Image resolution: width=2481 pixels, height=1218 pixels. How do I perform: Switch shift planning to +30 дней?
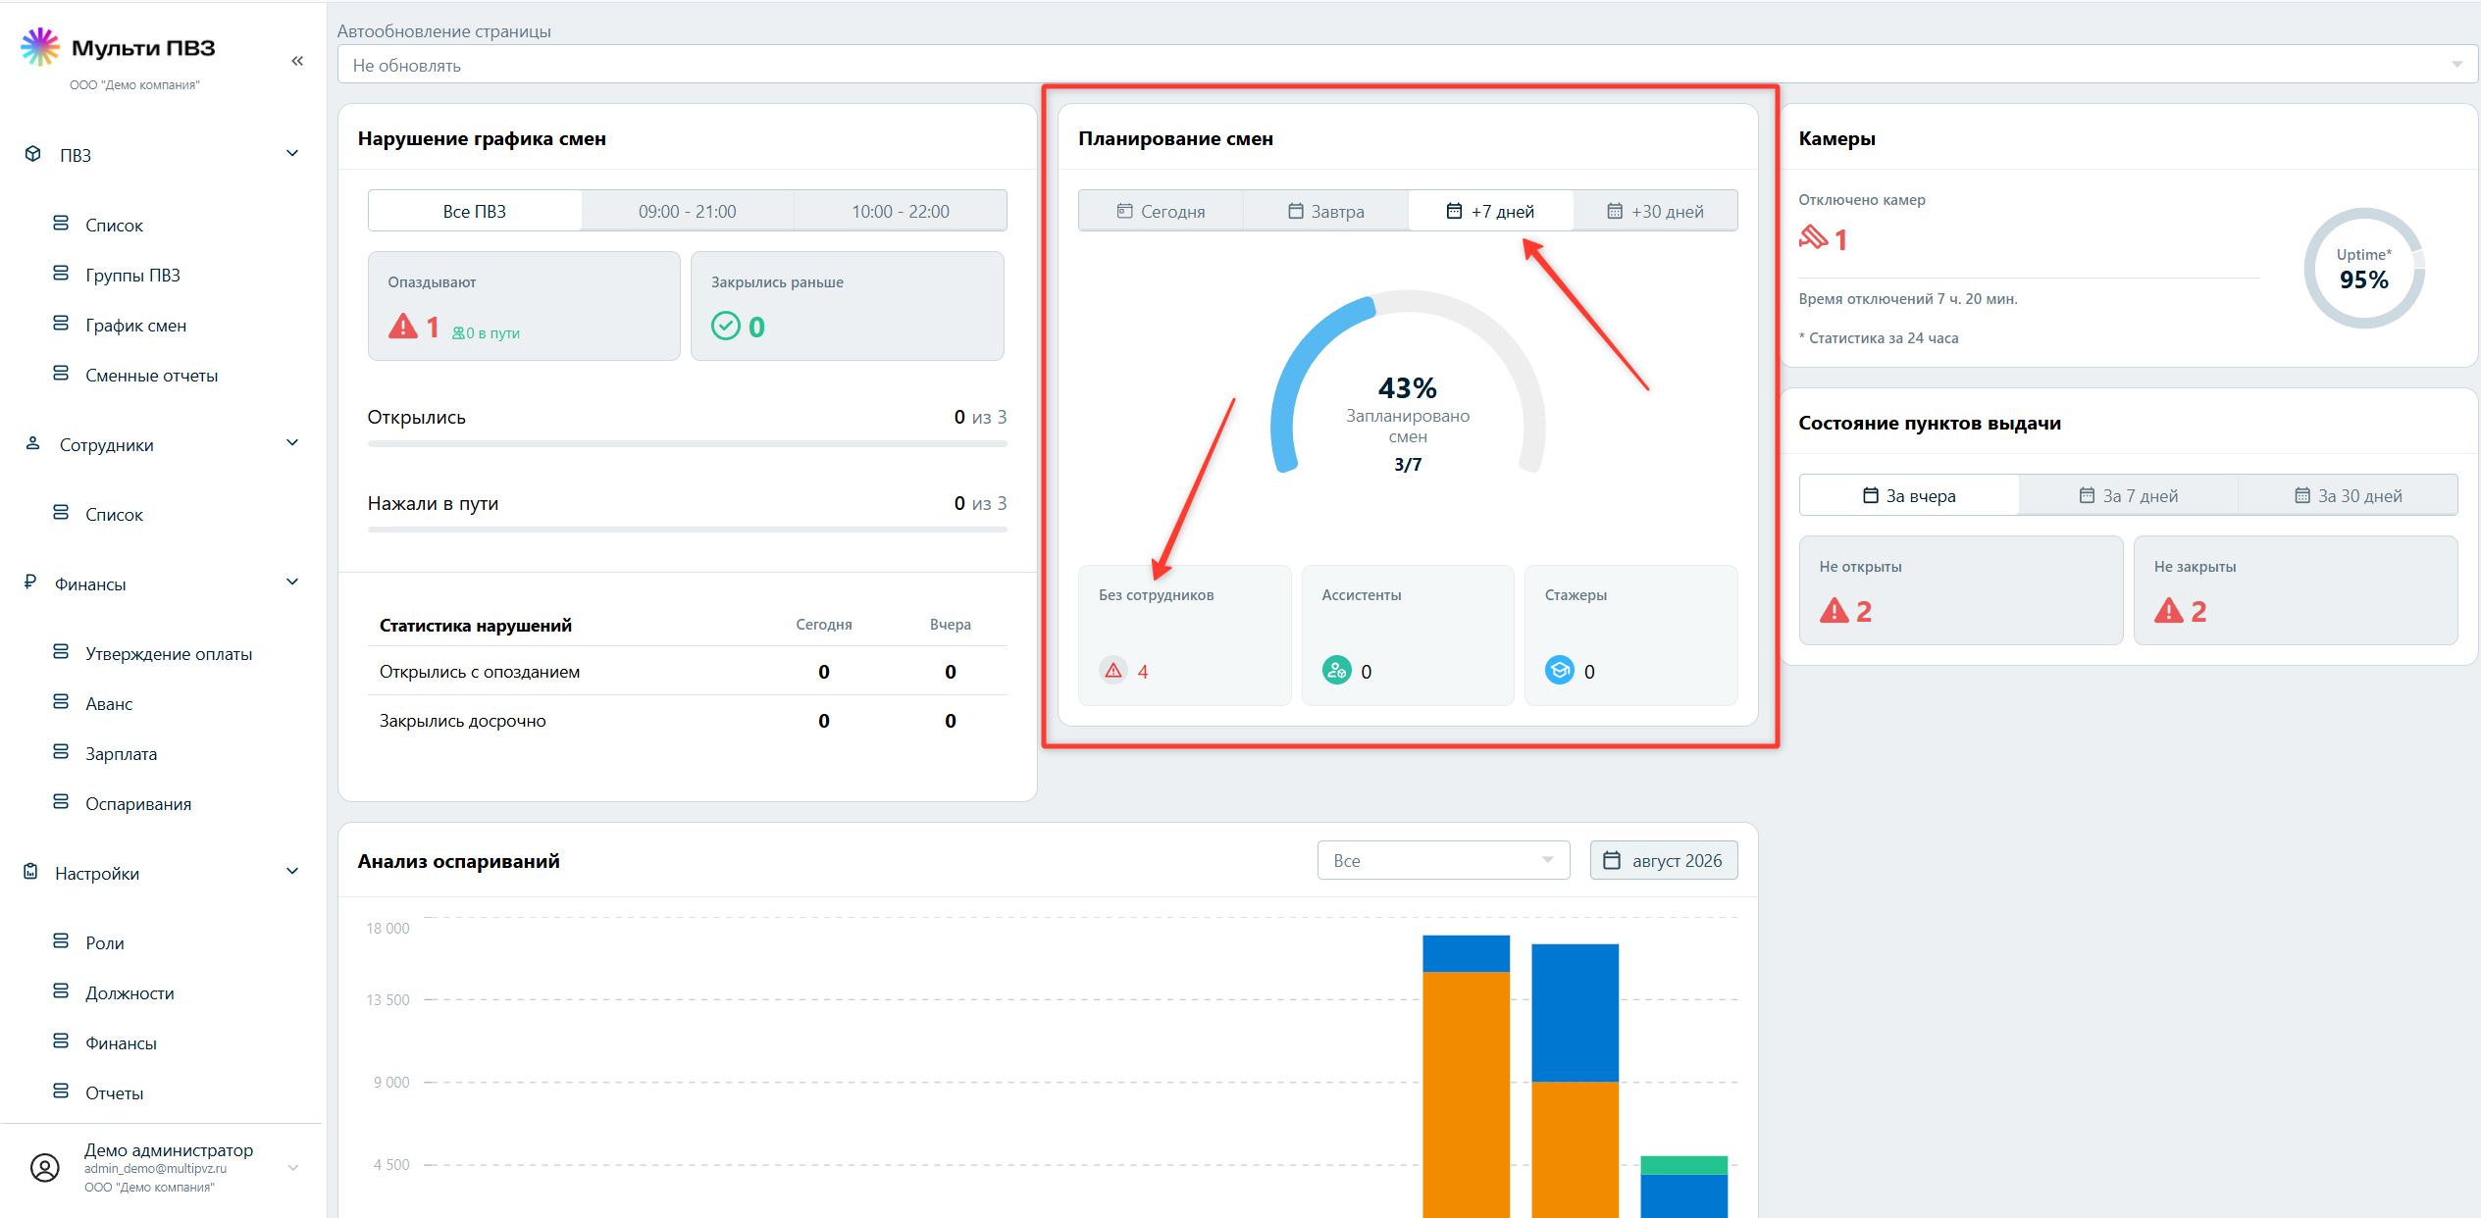point(1656,211)
